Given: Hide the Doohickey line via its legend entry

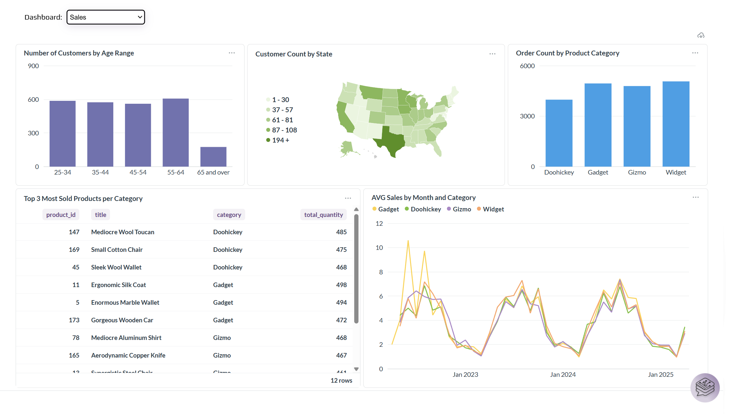Looking at the screenshot, I should [x=426, y=209].
